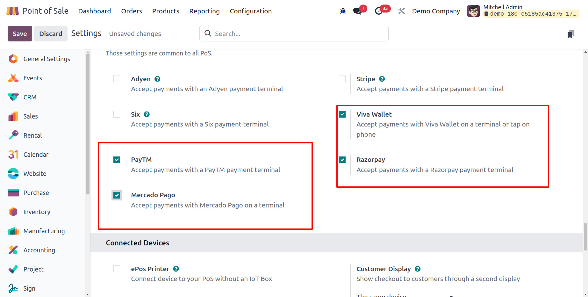
Task: Open help tooltip next to Adyen
Action: [157, 79]
